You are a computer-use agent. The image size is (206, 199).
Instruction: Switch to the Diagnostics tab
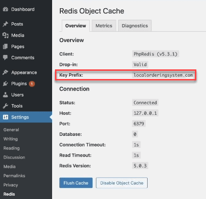point(135,26)
